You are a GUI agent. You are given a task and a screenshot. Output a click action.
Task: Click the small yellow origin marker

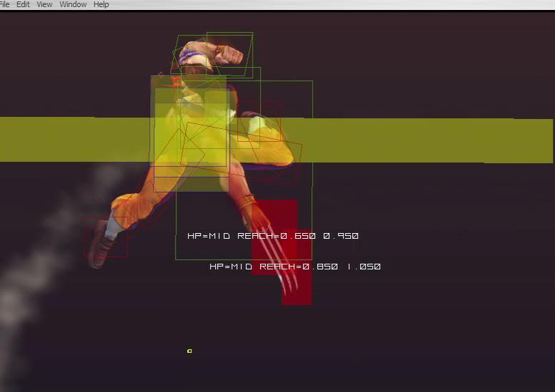189,351
